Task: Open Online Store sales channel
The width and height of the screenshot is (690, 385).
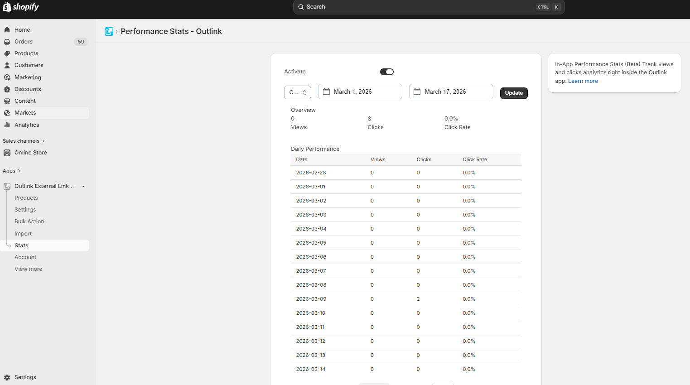Action: click(45, 153)
